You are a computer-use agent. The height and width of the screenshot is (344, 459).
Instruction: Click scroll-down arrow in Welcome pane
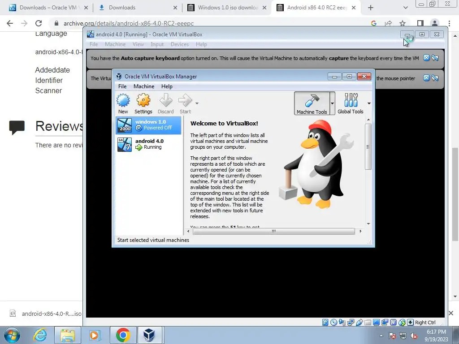(x=368, y=224)
